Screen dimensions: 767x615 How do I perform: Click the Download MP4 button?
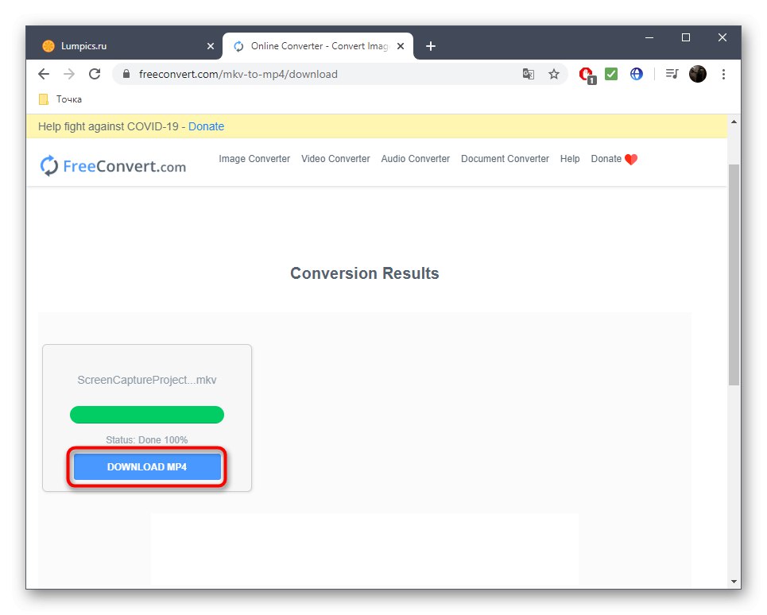(x=146, y=466)
